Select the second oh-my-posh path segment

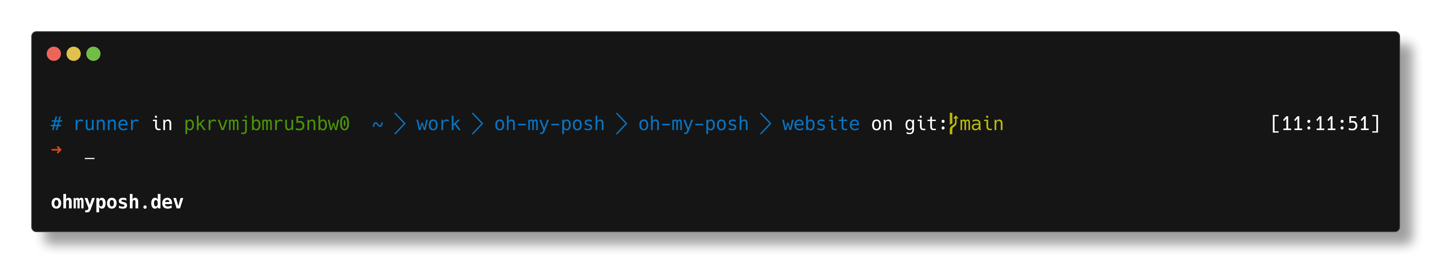[x=693, y=124]
